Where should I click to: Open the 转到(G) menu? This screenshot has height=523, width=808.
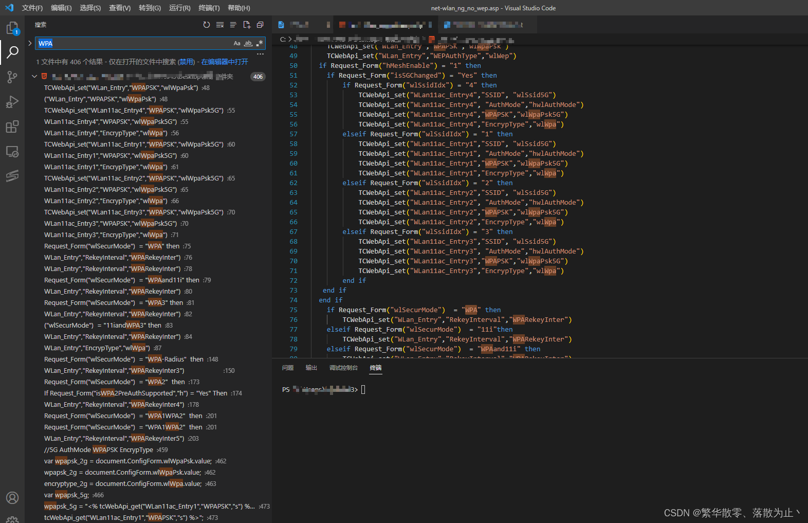point(150,8)
